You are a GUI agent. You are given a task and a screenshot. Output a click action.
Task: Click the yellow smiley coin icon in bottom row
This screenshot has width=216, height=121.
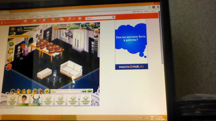tap(47, 91)
